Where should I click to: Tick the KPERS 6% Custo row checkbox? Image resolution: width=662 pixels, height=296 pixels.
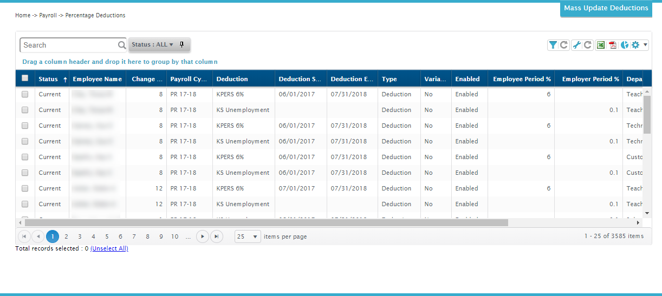25,157
